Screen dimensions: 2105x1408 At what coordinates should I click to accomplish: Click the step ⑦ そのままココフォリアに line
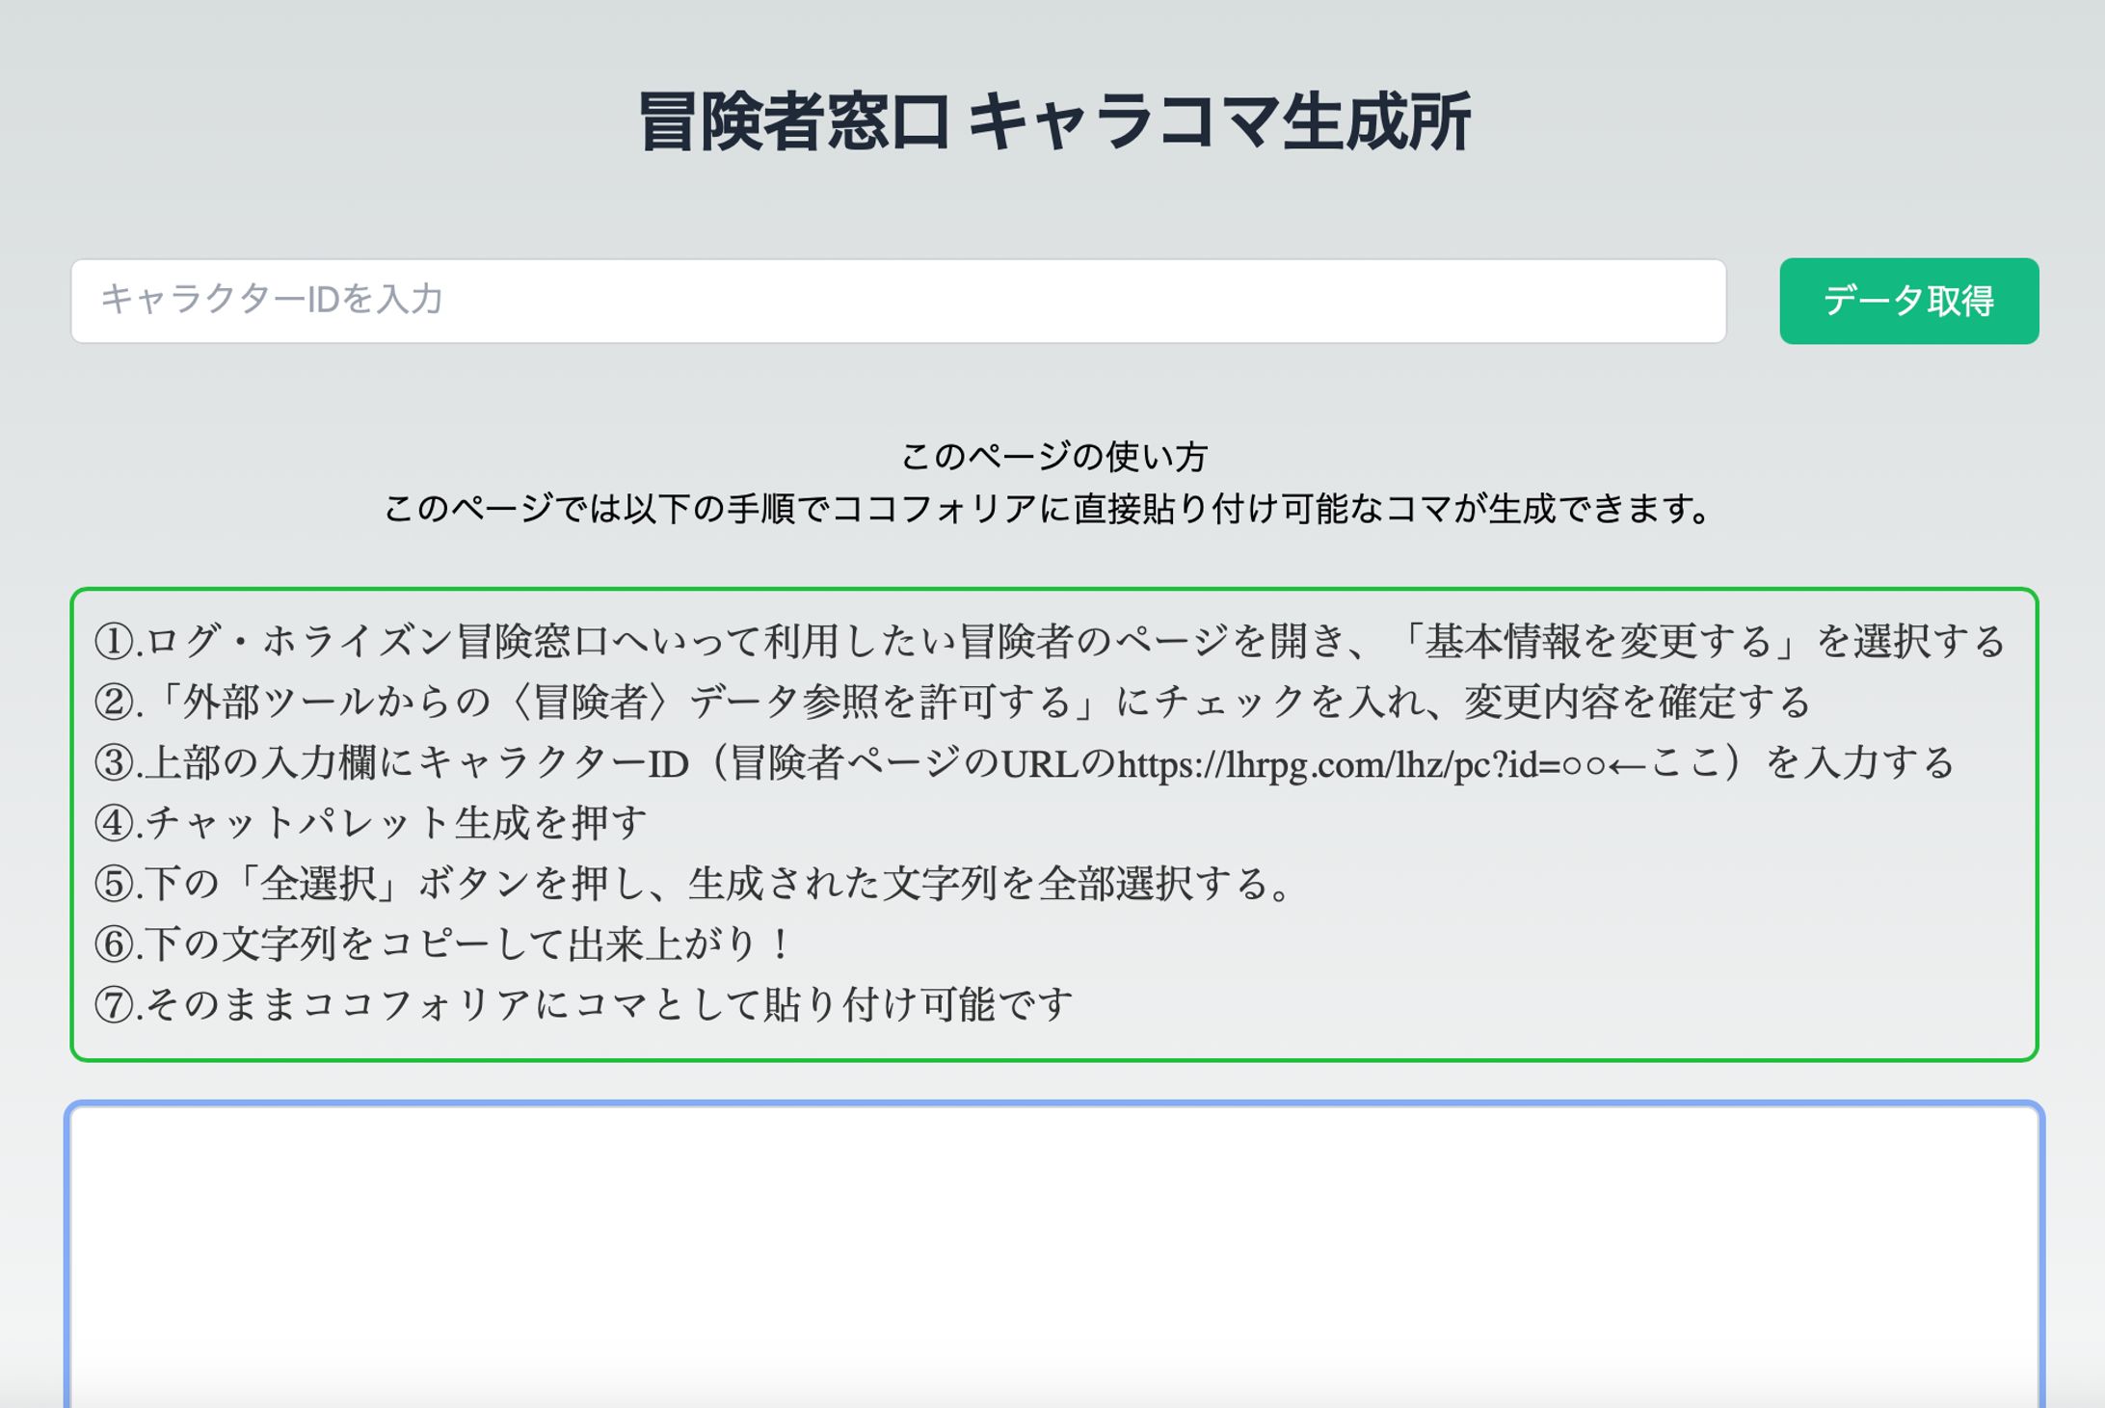click(x=584, y=1005)
